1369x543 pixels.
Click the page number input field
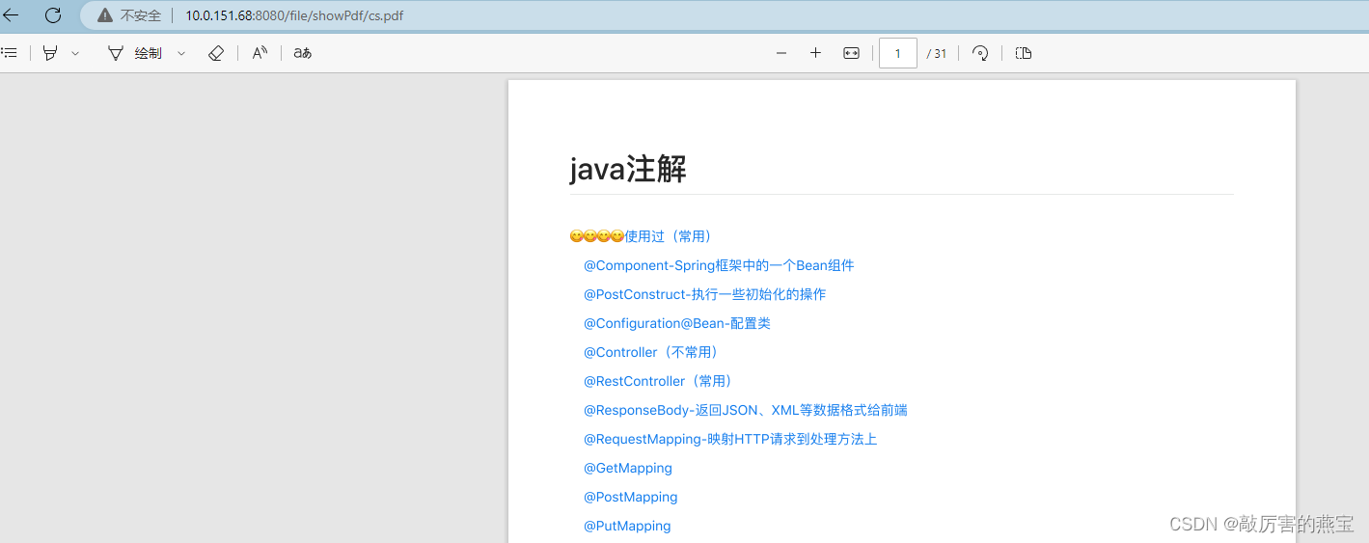click(897, 53)
